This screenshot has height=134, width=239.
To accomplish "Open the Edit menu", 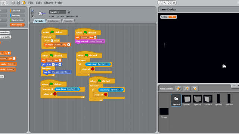I will pos(39,3).
